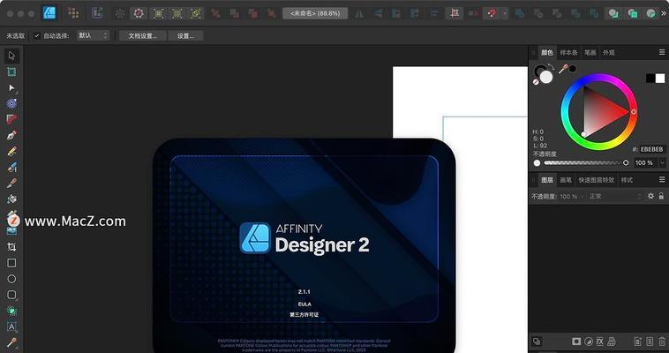Image resolution: width=669 pixels, height=353 pixels.
Task: Switch to the Designer persona
Action: click(49, 13)
